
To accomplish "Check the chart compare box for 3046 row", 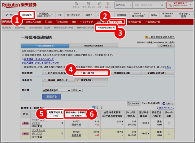I will point(169,134).
